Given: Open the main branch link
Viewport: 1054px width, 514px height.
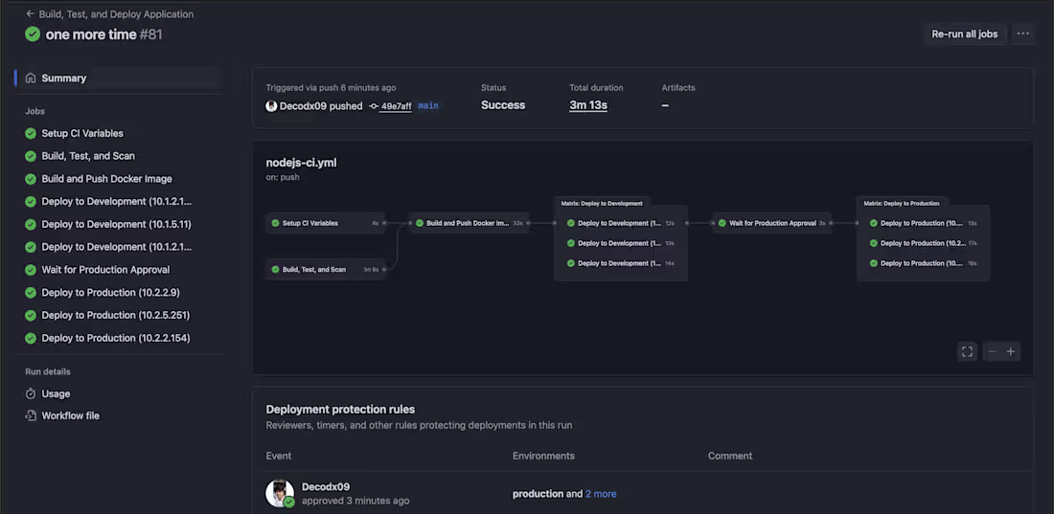Looking at the screenshot, I should (x=428, y=106).
